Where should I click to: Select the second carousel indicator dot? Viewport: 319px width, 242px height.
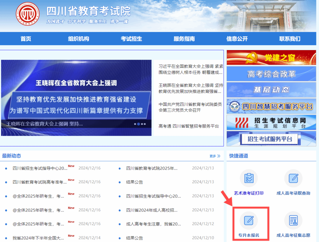point(139,124)
